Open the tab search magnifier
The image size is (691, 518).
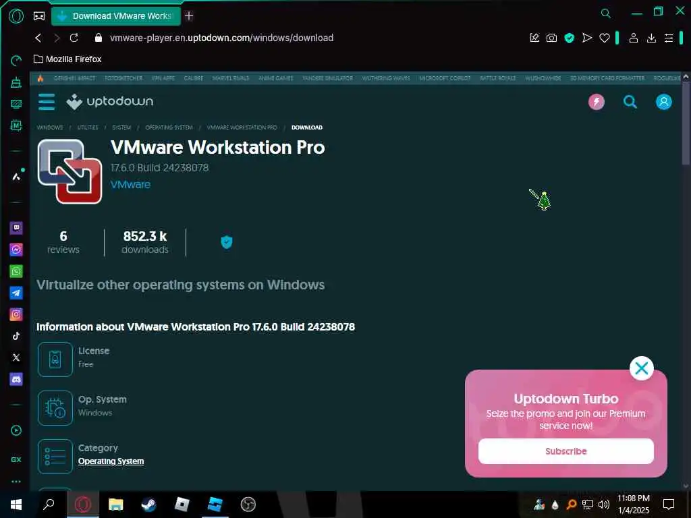pos(606,13)
